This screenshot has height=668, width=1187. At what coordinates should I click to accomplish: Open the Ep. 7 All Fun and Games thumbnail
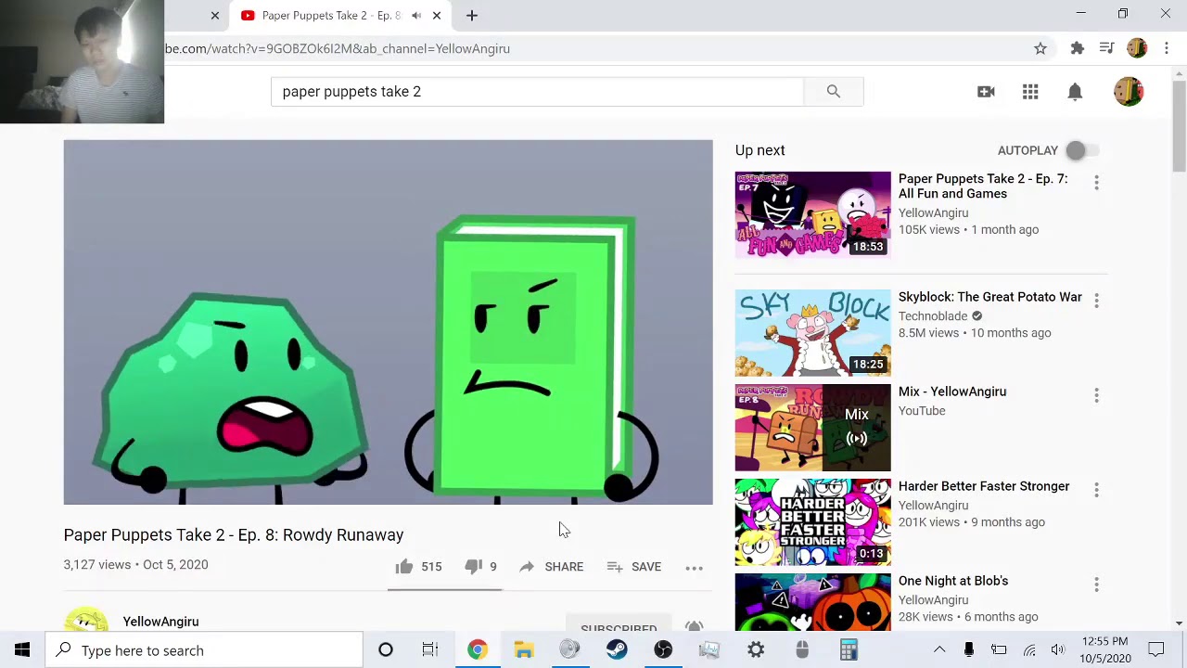click(x=812, y=214)
